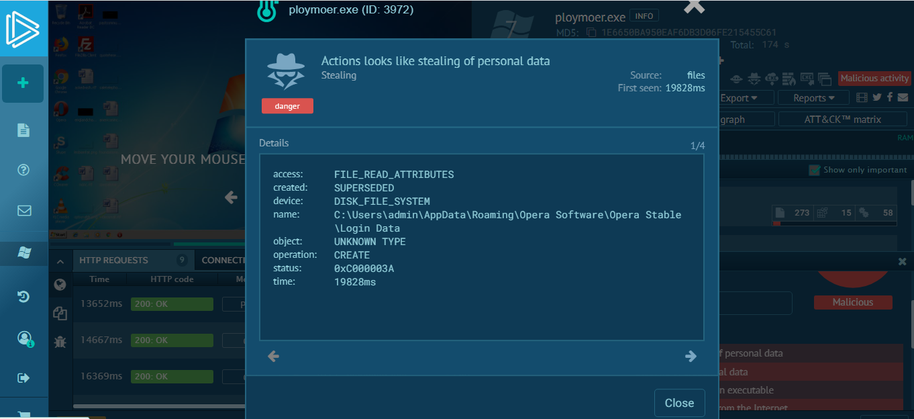Go to next detail with right arrow
The image size is (914, 419).
[x=691, y=357]
